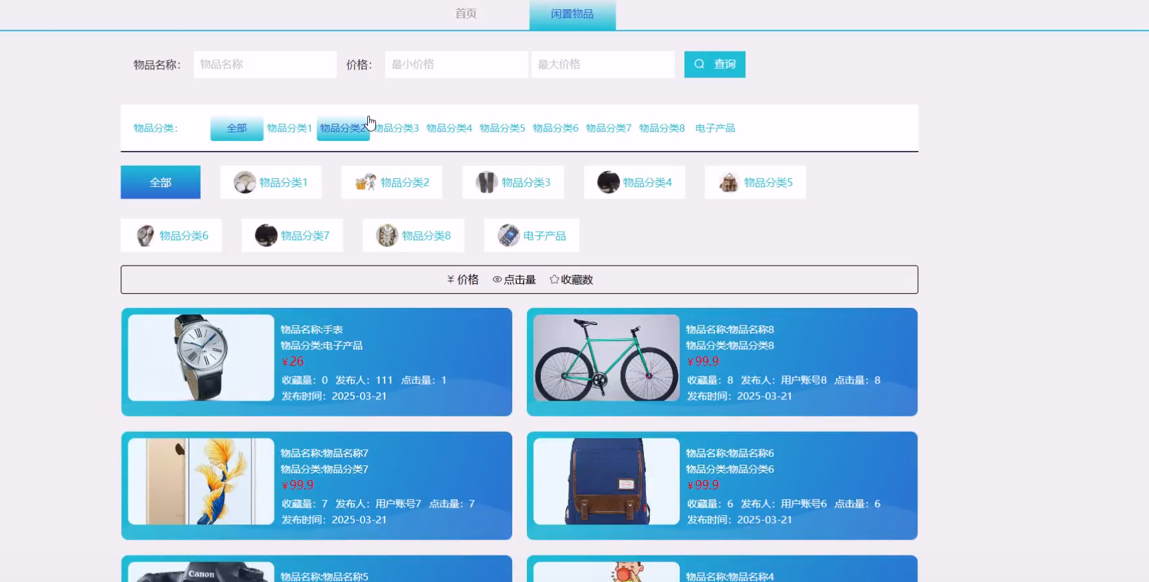The image size is (1149, 582).
Task: Click 物品分类5 backpack category icon
Action: [729, 182]
